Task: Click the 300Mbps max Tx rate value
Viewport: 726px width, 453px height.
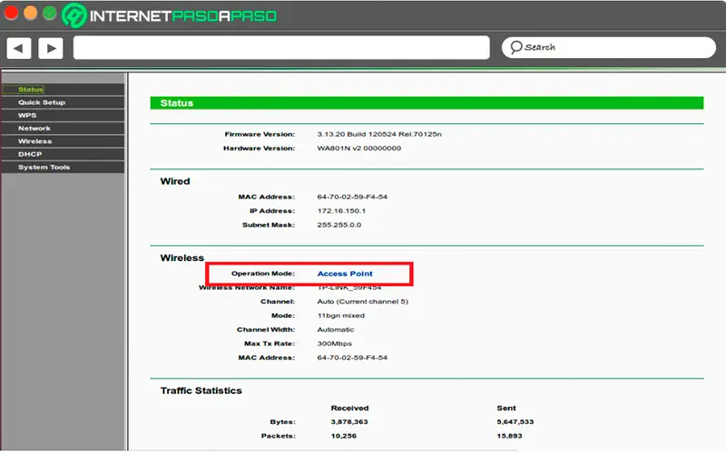Action: coord(334,343)
